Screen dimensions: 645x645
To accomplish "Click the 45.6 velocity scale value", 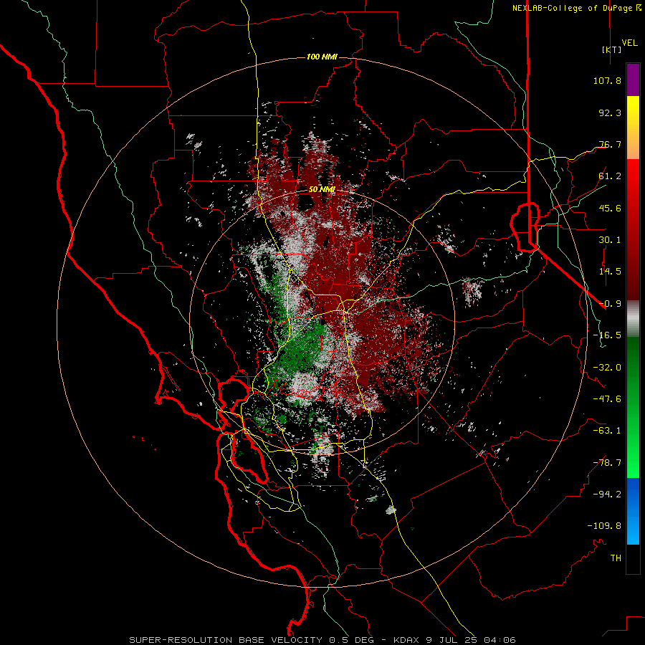I will (610, 208).
